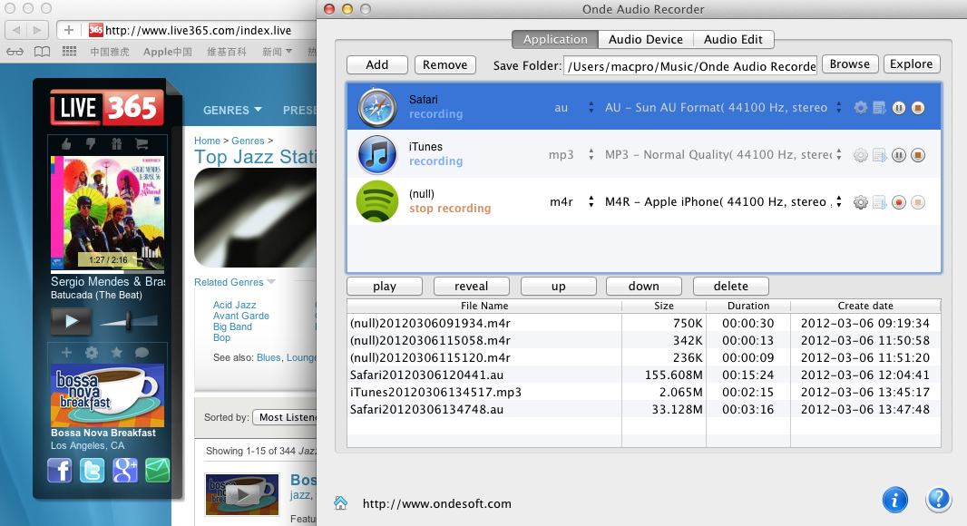Open settings gear for Safari row
Screen dimensions: 967x526
click(861, 108)
